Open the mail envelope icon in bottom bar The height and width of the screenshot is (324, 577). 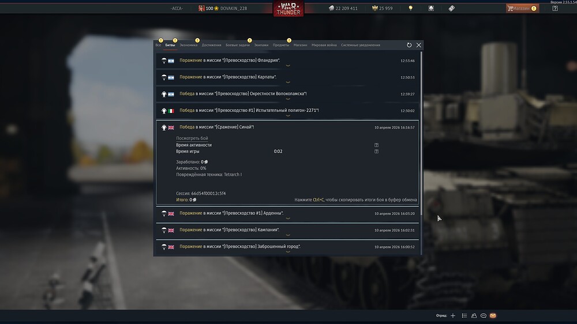point(493,316)
